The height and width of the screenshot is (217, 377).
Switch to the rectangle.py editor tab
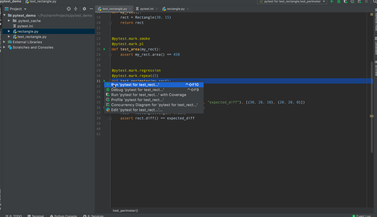click(x=175, y=9)
